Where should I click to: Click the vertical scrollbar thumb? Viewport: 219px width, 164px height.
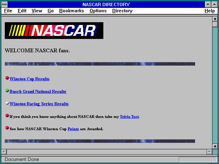click(215, 24)
